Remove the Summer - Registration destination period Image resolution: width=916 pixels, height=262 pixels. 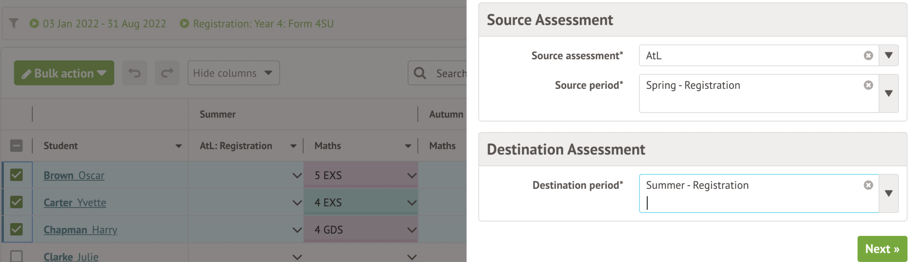click(x=868, y=185)
